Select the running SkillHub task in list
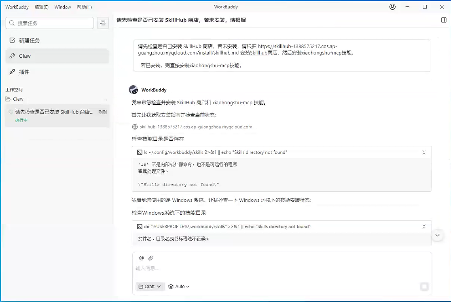 pyautogui.click(x=57, y=116)
